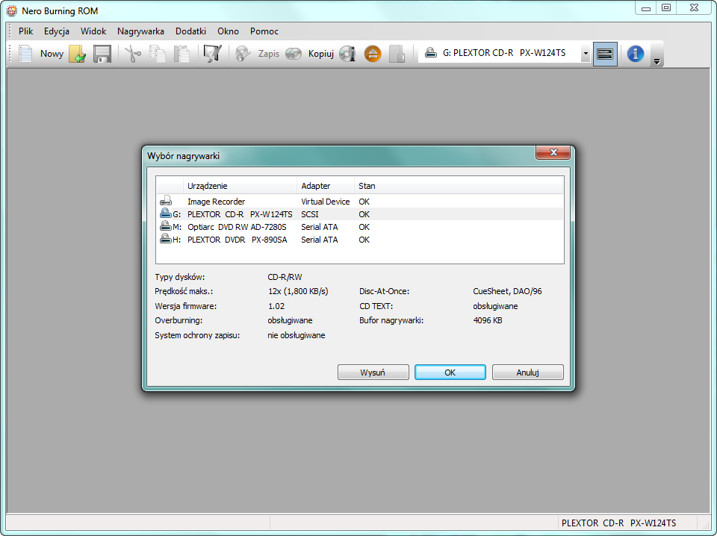Click the Anuluj button
717x536 pixels.
528,373
